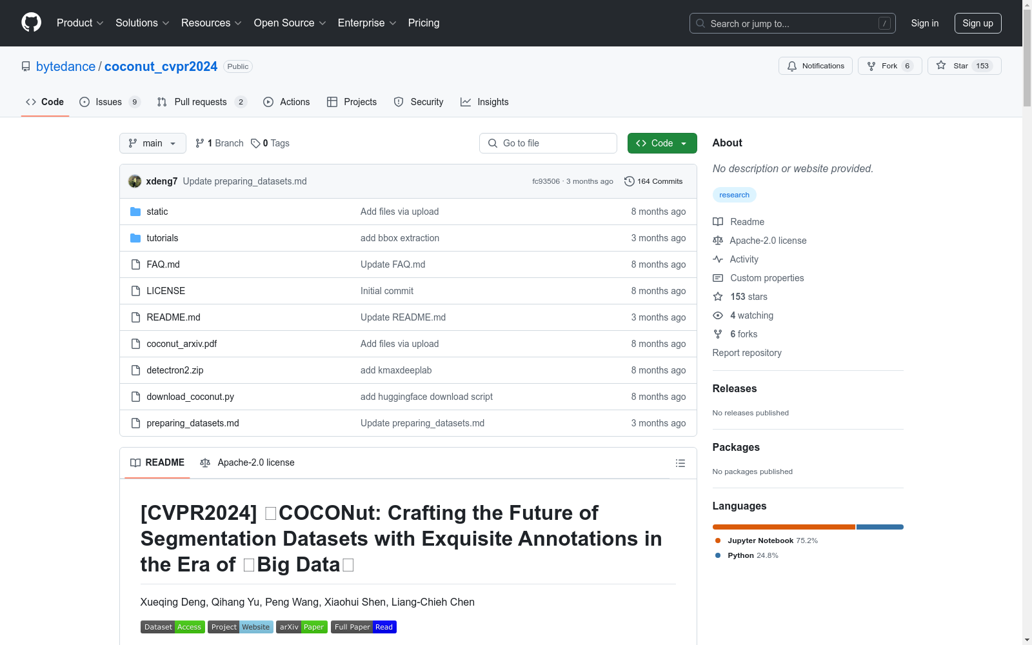Click the Readme book icon in About
The height and width of the screenshot is (645, 1032).
tap(718, 222)
